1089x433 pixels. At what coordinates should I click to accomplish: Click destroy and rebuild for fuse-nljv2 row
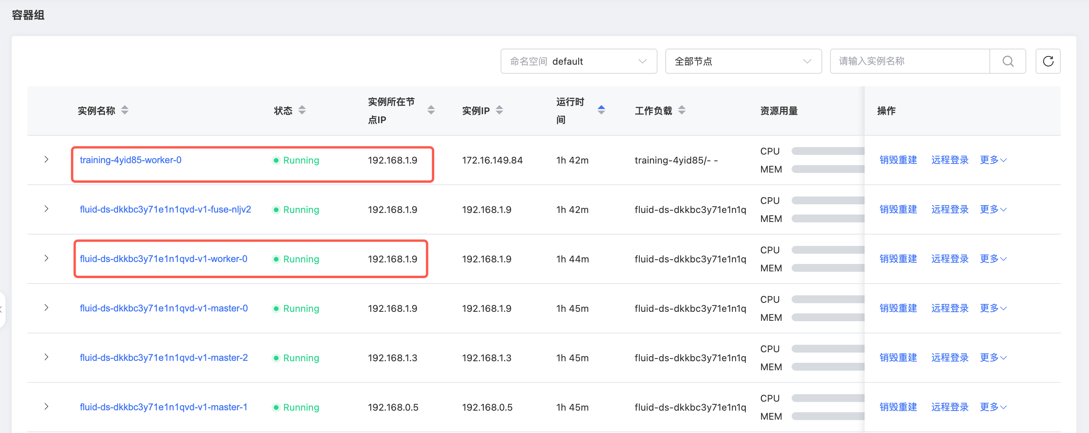click(x=898, y=209)
